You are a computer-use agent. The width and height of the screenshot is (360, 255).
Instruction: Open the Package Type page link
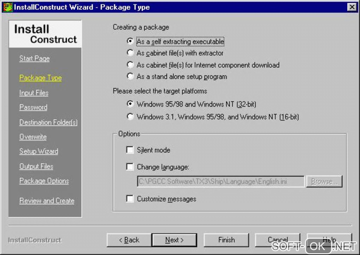pos(41,78)
